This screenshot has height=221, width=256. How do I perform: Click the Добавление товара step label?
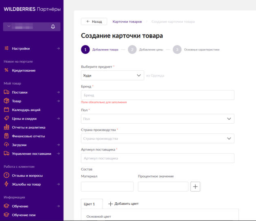(x=105, y=50)
